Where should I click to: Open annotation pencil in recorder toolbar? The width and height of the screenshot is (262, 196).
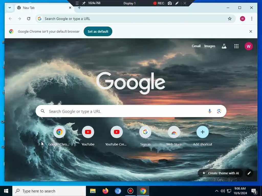point(177,3)
